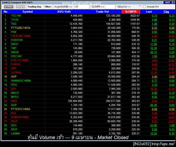Click the OUT button in title bar
176x147 pixels.
pyautogui.click(x=167, y=2)
